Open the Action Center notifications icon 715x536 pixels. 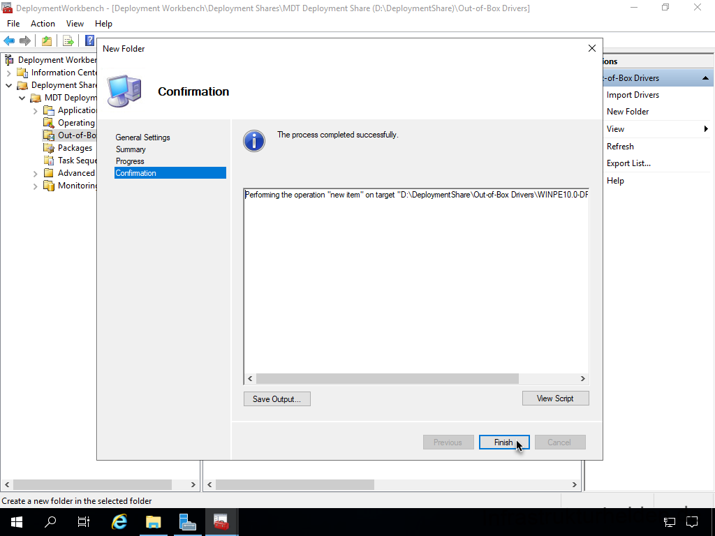coord(692,522)
